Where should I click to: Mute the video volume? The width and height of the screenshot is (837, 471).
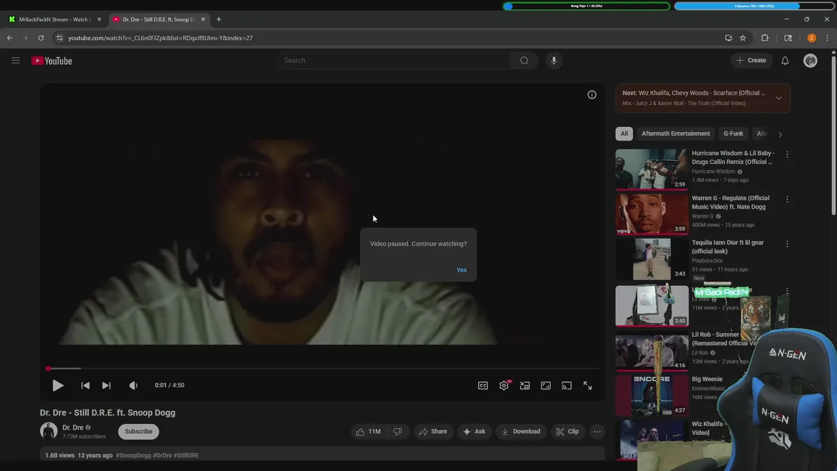pyautogui.click(x=133, y=385)
